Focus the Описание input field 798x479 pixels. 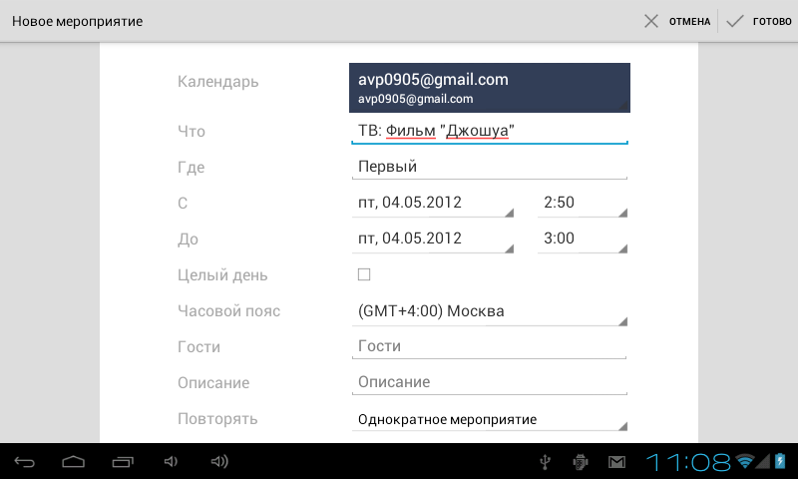490,382
